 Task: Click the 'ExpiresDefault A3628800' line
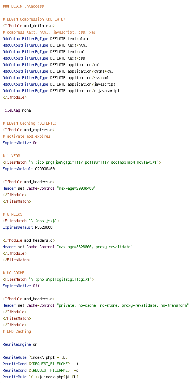coord(27,227)
